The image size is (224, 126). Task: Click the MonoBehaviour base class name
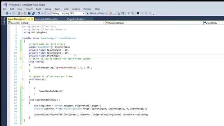tap(68, 38)
